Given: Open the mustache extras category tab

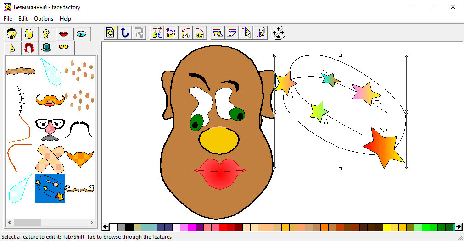Looking at the screenshot, I should [x=64, y=47].
